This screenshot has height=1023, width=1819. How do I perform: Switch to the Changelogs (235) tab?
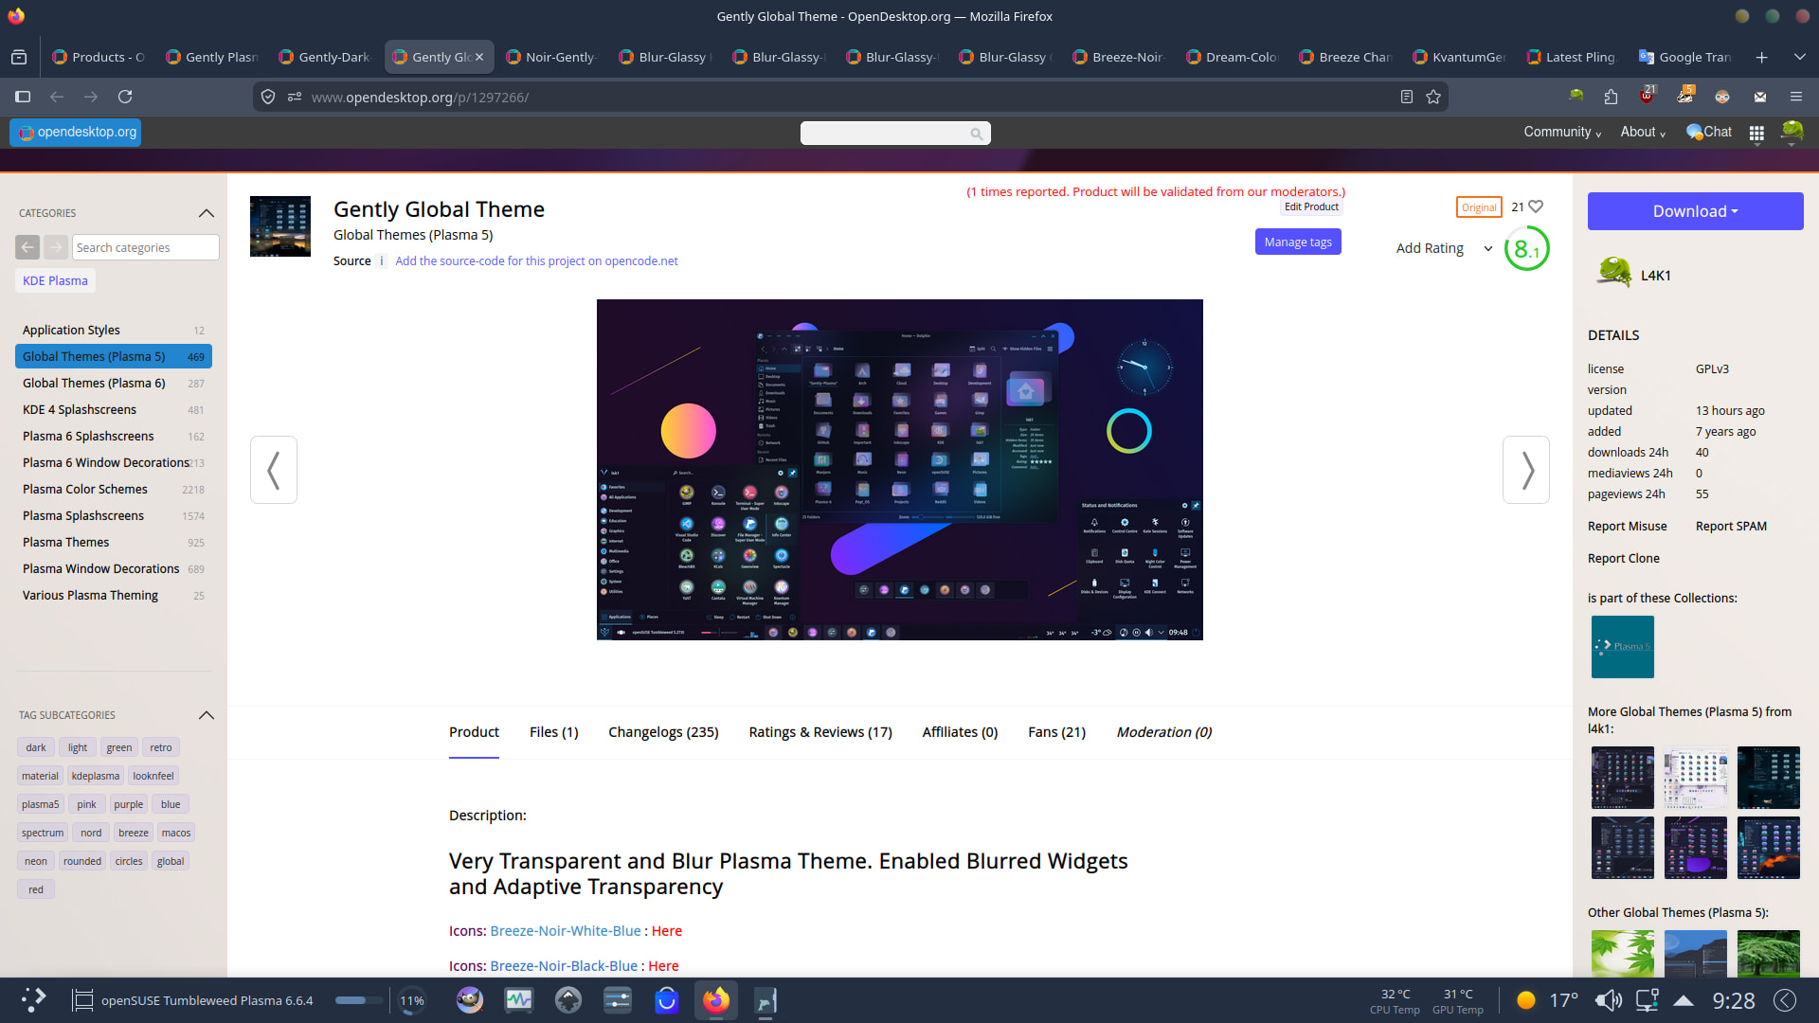click(663, 732)
